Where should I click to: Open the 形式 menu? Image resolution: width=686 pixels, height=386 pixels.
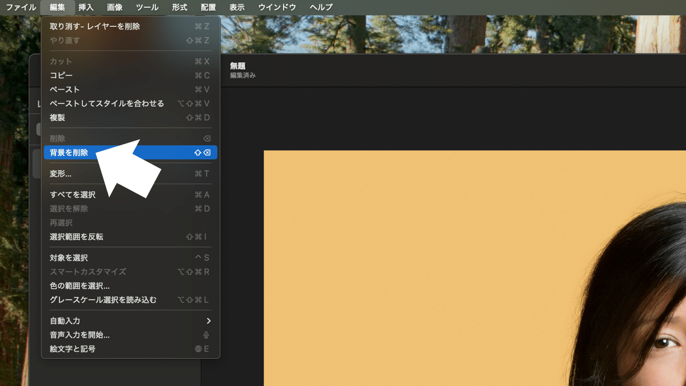click(x=180, y=7)
